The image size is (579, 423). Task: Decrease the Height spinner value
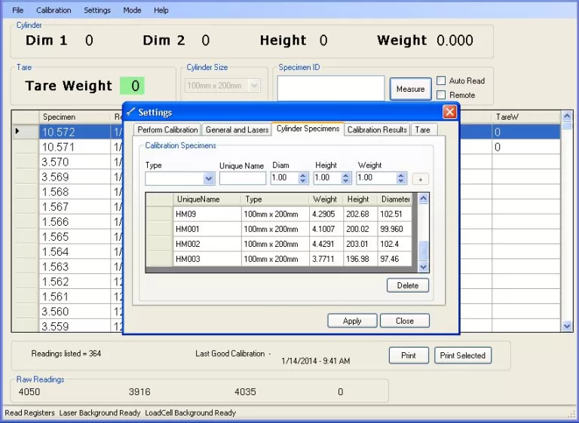tap(346, 182)
